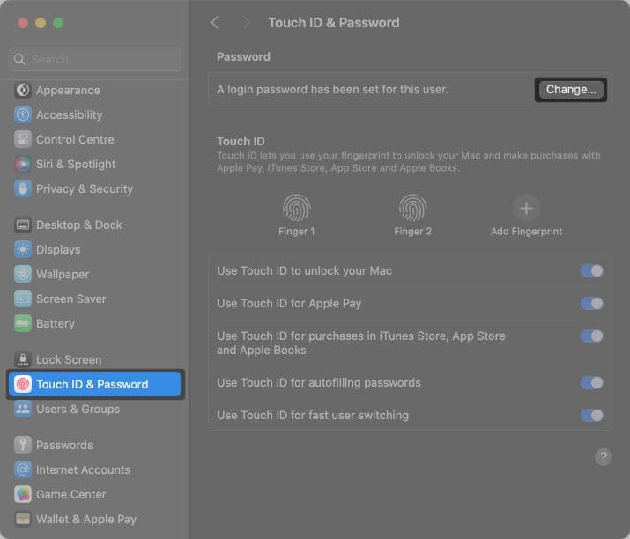Viewport: 630px width, 539px height.
Task: Toggle Use Touch ID to unlock your Mac
Action: pos(592,270)
